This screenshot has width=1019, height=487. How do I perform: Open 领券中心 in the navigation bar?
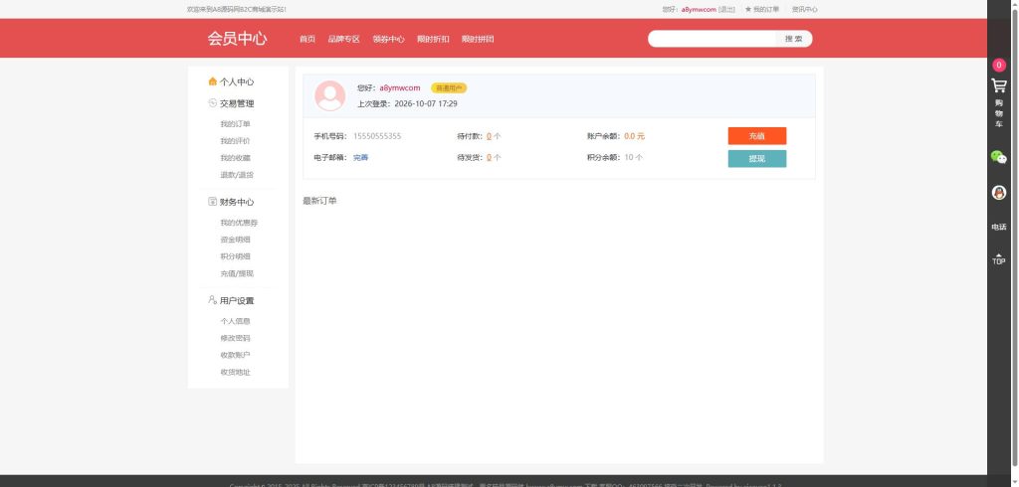pyautogui.click(x=389, y=39)
